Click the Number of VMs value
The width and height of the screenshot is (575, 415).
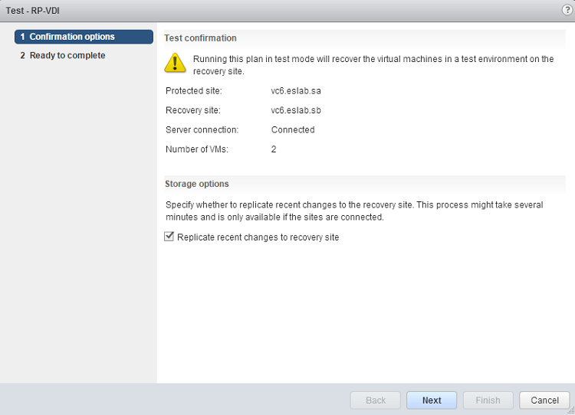[274, 149]
